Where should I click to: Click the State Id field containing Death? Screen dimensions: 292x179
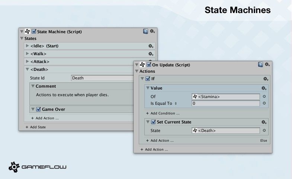pyautogui.click(x=102, y=78)
